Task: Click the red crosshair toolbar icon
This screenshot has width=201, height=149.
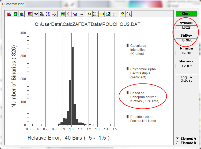Action: [81, 14]
